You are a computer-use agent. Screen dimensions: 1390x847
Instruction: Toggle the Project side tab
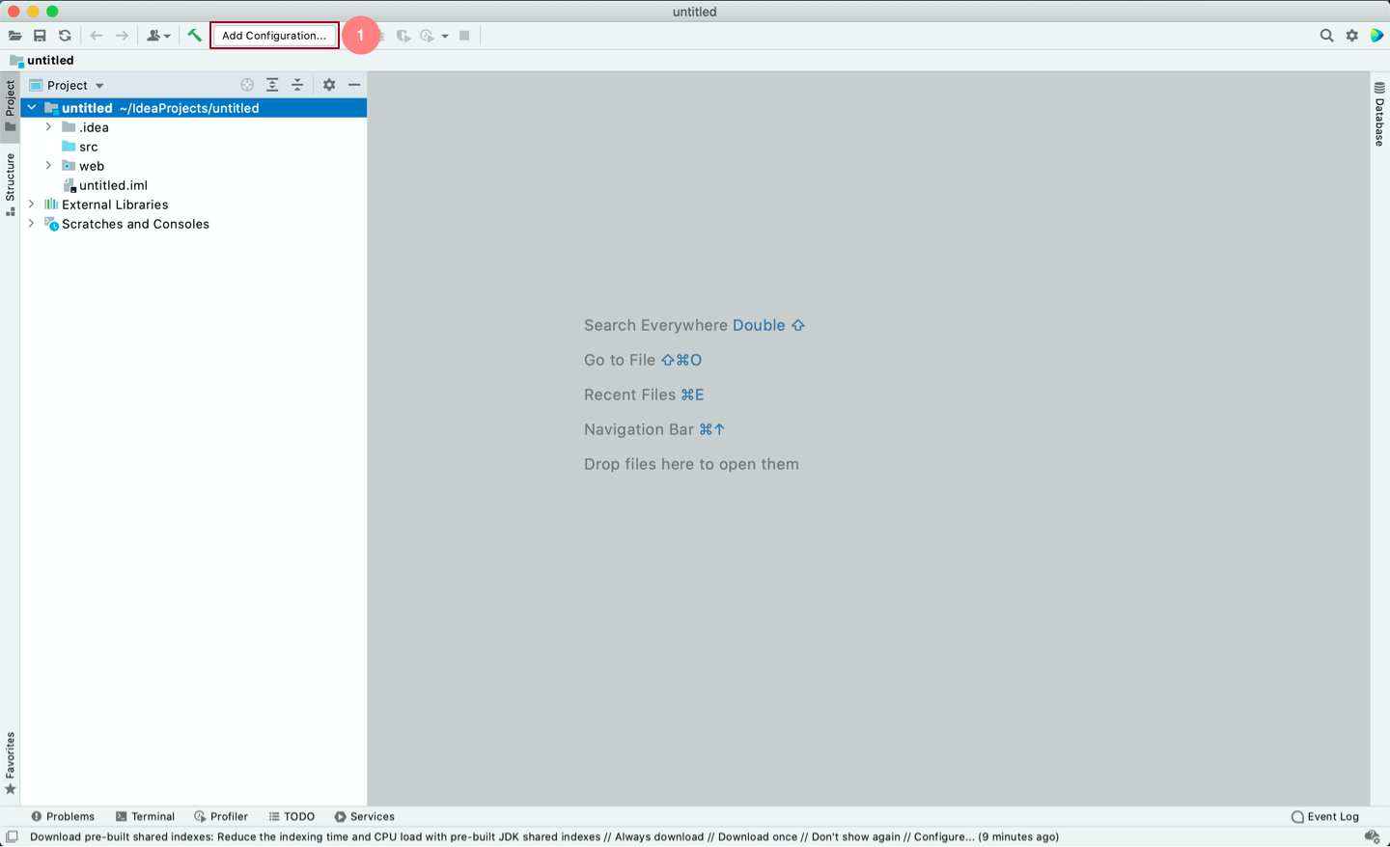pos(10,106)
